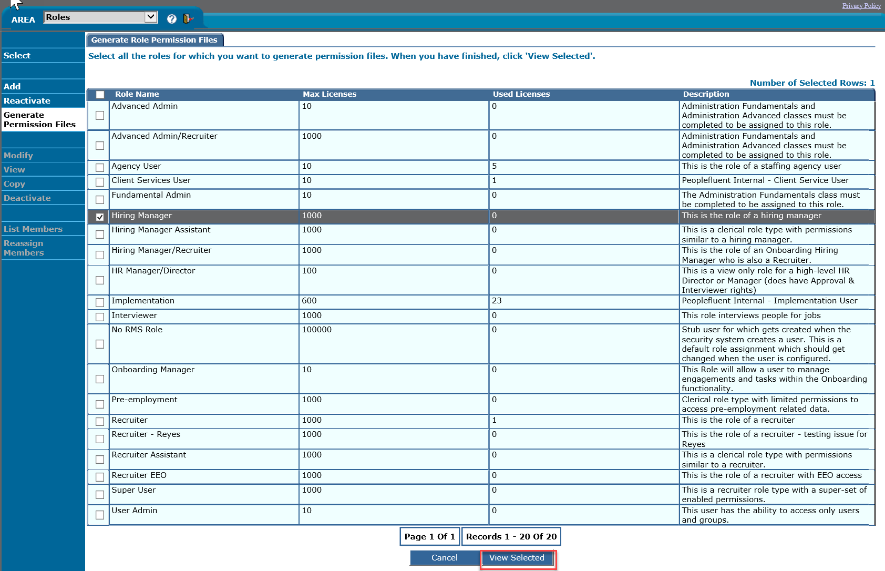This screenshot has height=571, width=885.
Task: Click the View Selected button
Action: click(x=517, y=558)
